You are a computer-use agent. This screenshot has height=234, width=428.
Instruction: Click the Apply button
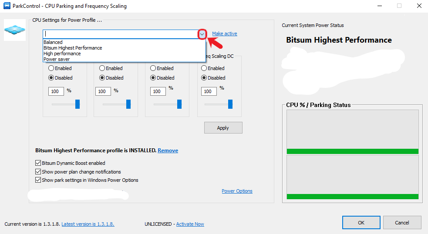click(223, 128)
